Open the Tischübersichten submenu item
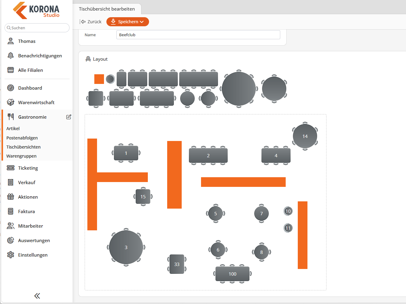Viewport: 406px width, 304px height. click(23, 147)
